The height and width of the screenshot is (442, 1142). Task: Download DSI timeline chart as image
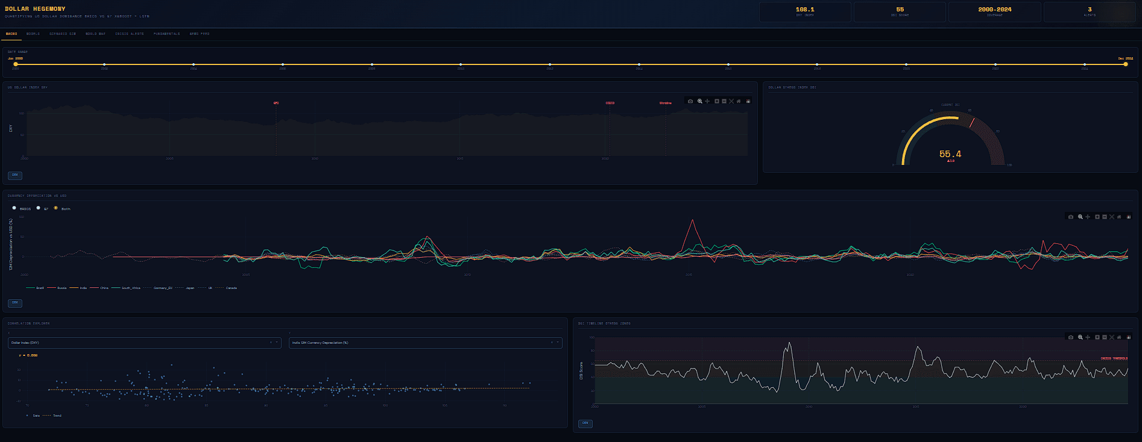1071,337
